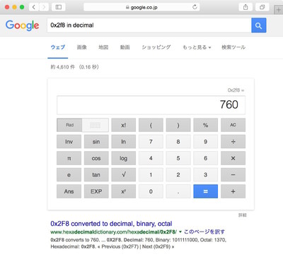Reload the page with the refresh icon
The width and height of the screenshot is (283, 259).
[195, 7]
